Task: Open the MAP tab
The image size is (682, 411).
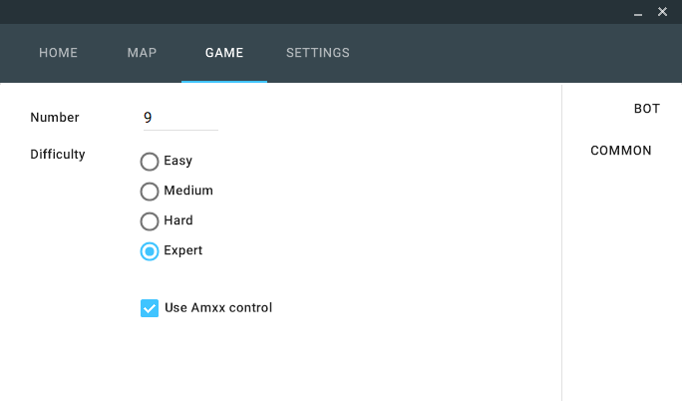Action: 142,53
